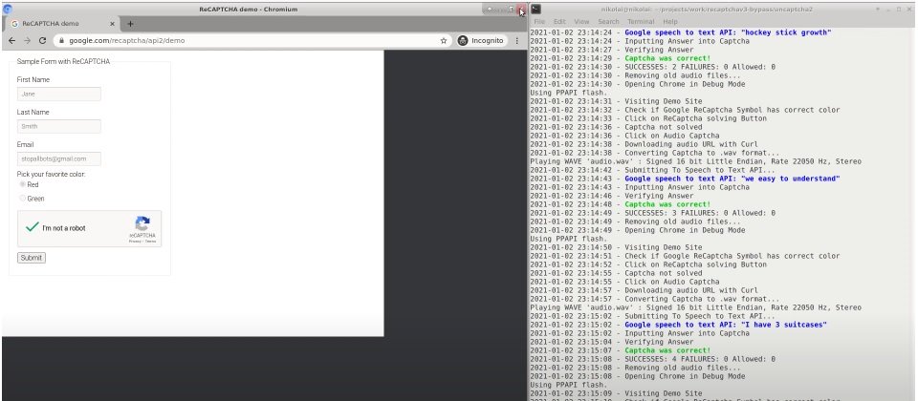Click the Last Name input field
This screenshot has width=918, height=401.
click(59, 126)
